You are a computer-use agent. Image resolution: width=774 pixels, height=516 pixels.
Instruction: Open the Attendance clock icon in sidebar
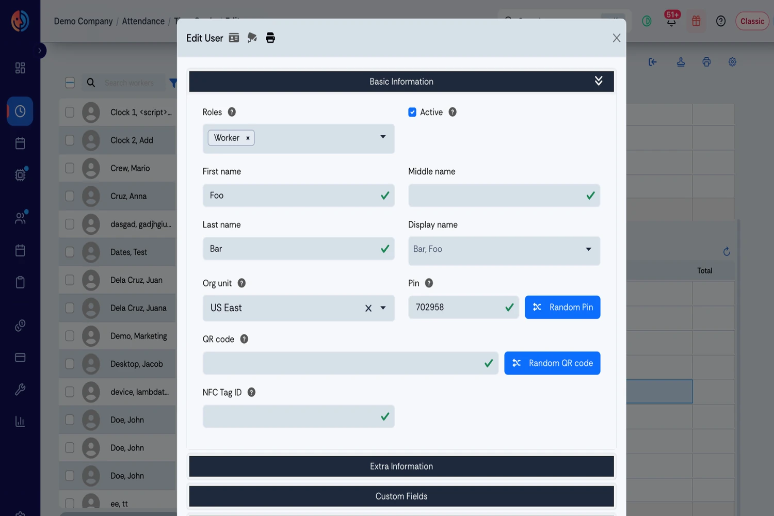pos(20,111)
